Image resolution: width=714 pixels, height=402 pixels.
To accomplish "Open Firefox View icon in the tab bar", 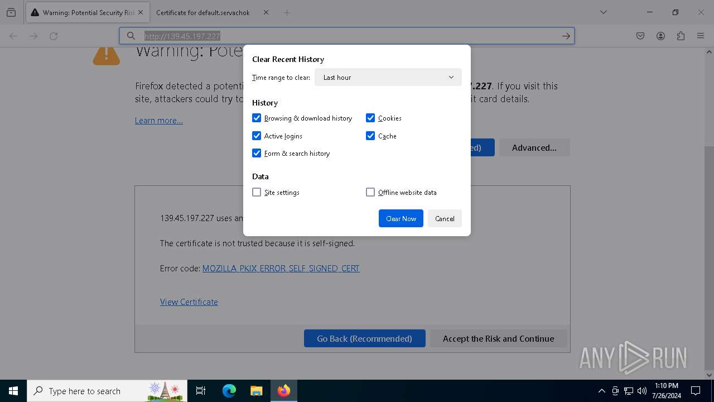I will pyautogui.click(x=11, y=12).
